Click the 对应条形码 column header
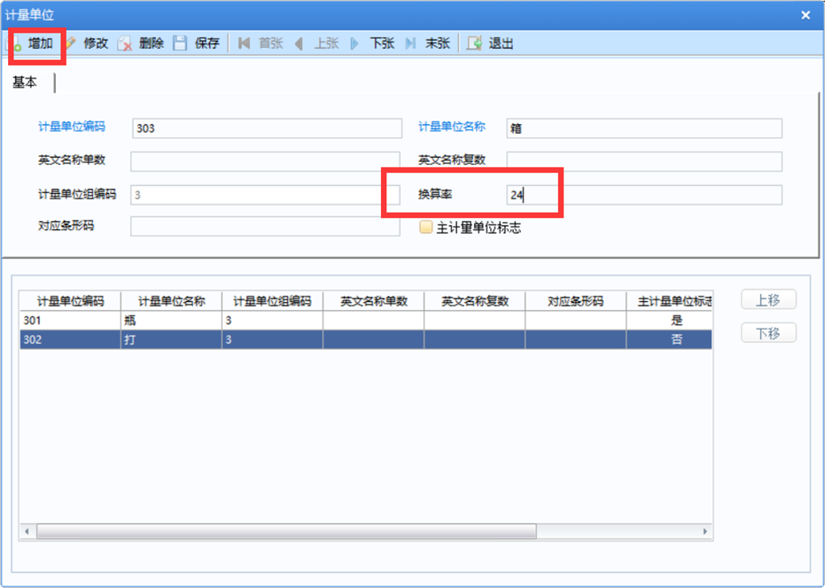 point(576,301)
